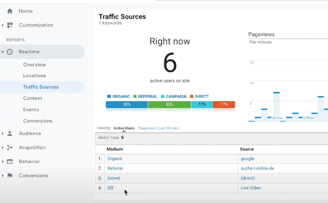Expand the Audience section arrow
Viewport: 328px width, 203px height.
pos(3,133)
